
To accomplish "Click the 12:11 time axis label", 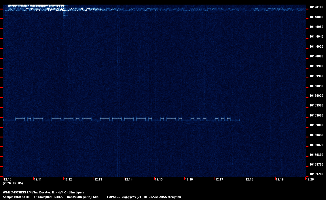I will tap(38, 180).
